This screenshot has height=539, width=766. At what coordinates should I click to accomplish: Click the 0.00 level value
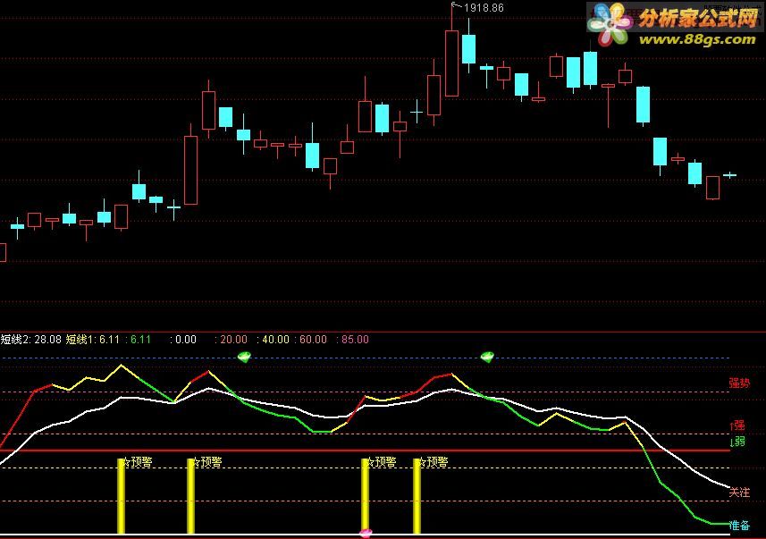(x=184, y=339)
